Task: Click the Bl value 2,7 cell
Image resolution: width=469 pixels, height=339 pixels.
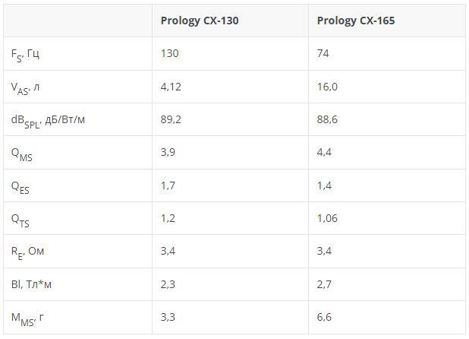Action: coord(324,284)
